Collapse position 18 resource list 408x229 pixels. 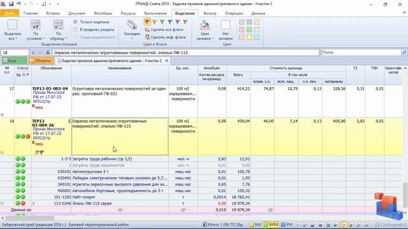(2, 153)
